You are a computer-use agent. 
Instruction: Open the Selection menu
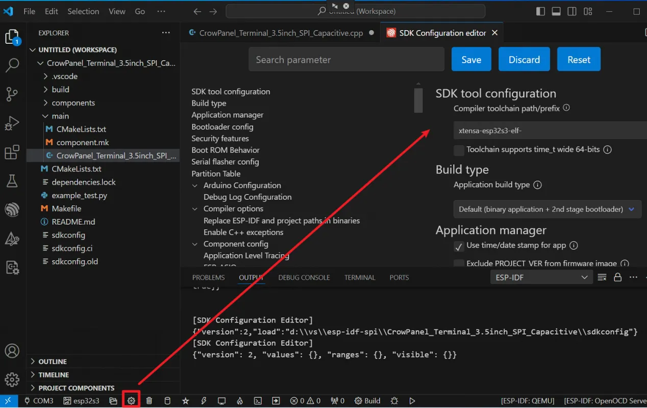coord(83,11)
